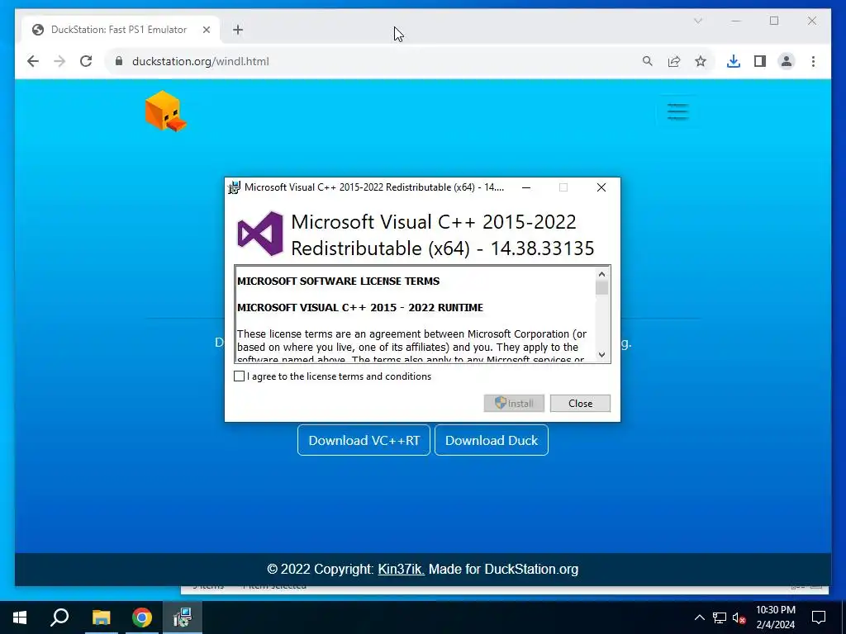Click scroll up arrow in license text
The image size is (846, 634).
coord(601,274)
